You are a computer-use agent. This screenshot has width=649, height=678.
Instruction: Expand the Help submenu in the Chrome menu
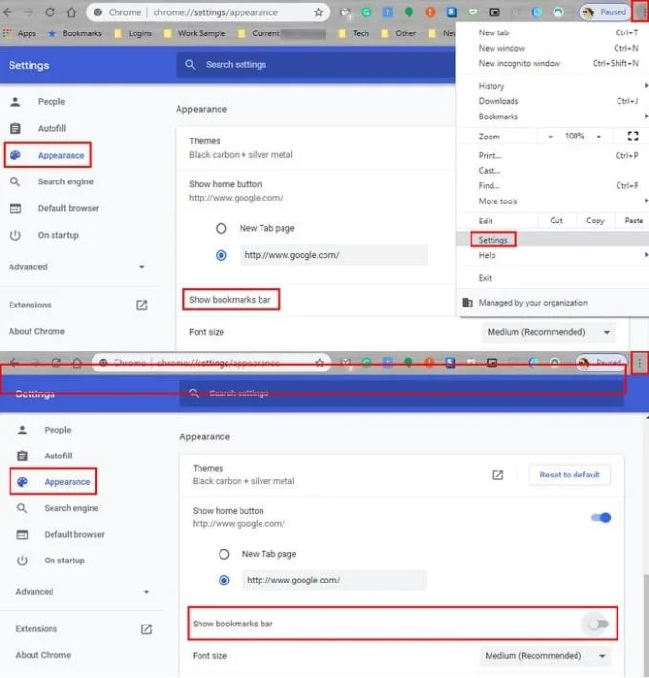click(553, 256)
